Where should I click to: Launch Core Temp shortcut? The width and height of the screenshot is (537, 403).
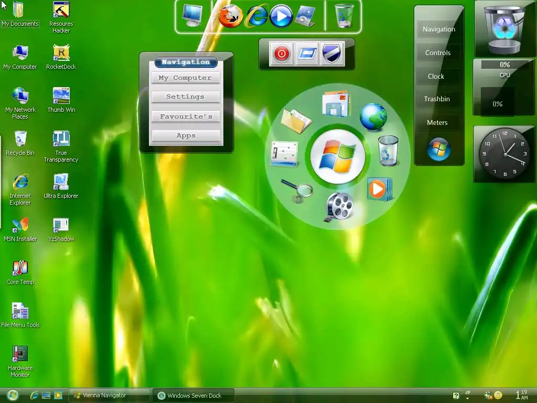tap(20, 272)
